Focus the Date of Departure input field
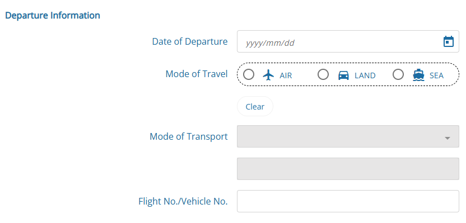The width and height of the screenshot is (466, 223). coord(348,41)
